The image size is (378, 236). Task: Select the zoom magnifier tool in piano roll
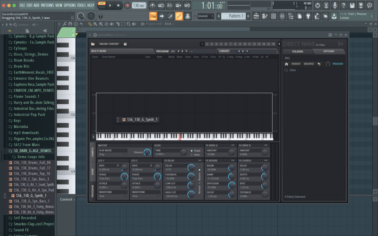click(x=129, y=24)
